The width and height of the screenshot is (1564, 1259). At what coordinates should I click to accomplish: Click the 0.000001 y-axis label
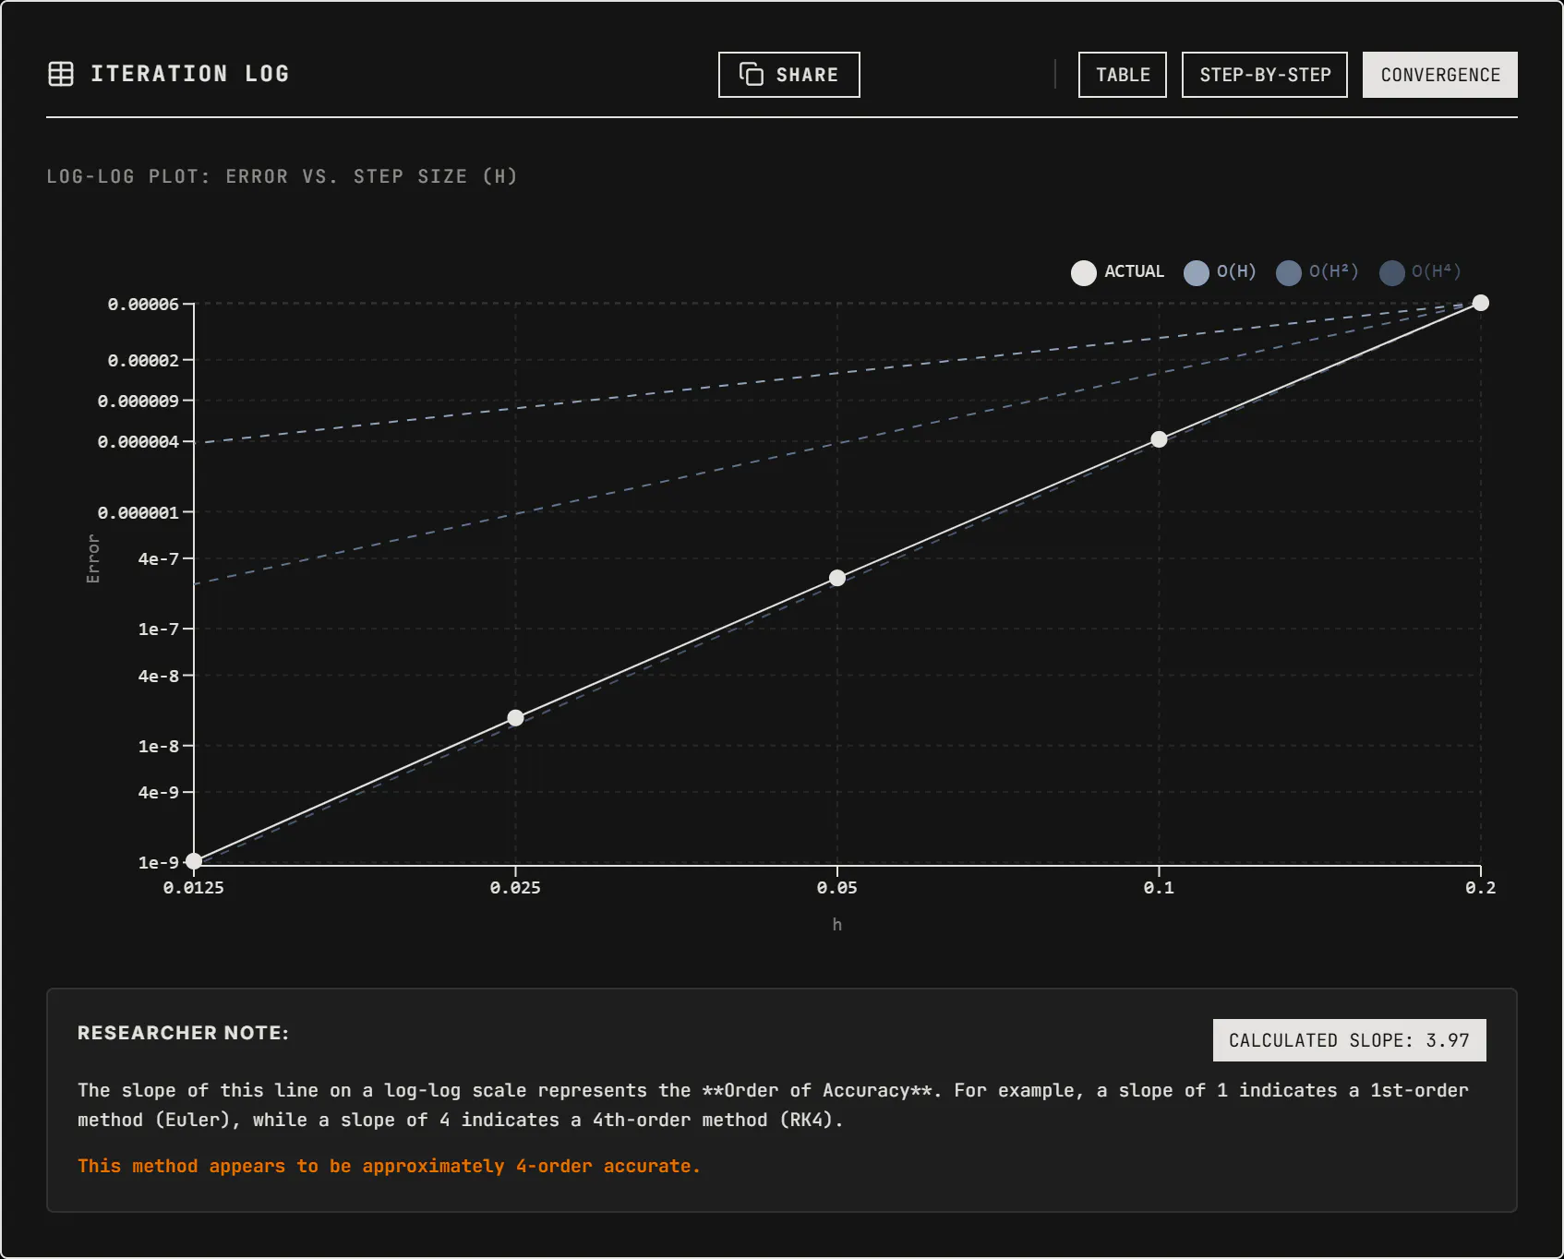138,512
